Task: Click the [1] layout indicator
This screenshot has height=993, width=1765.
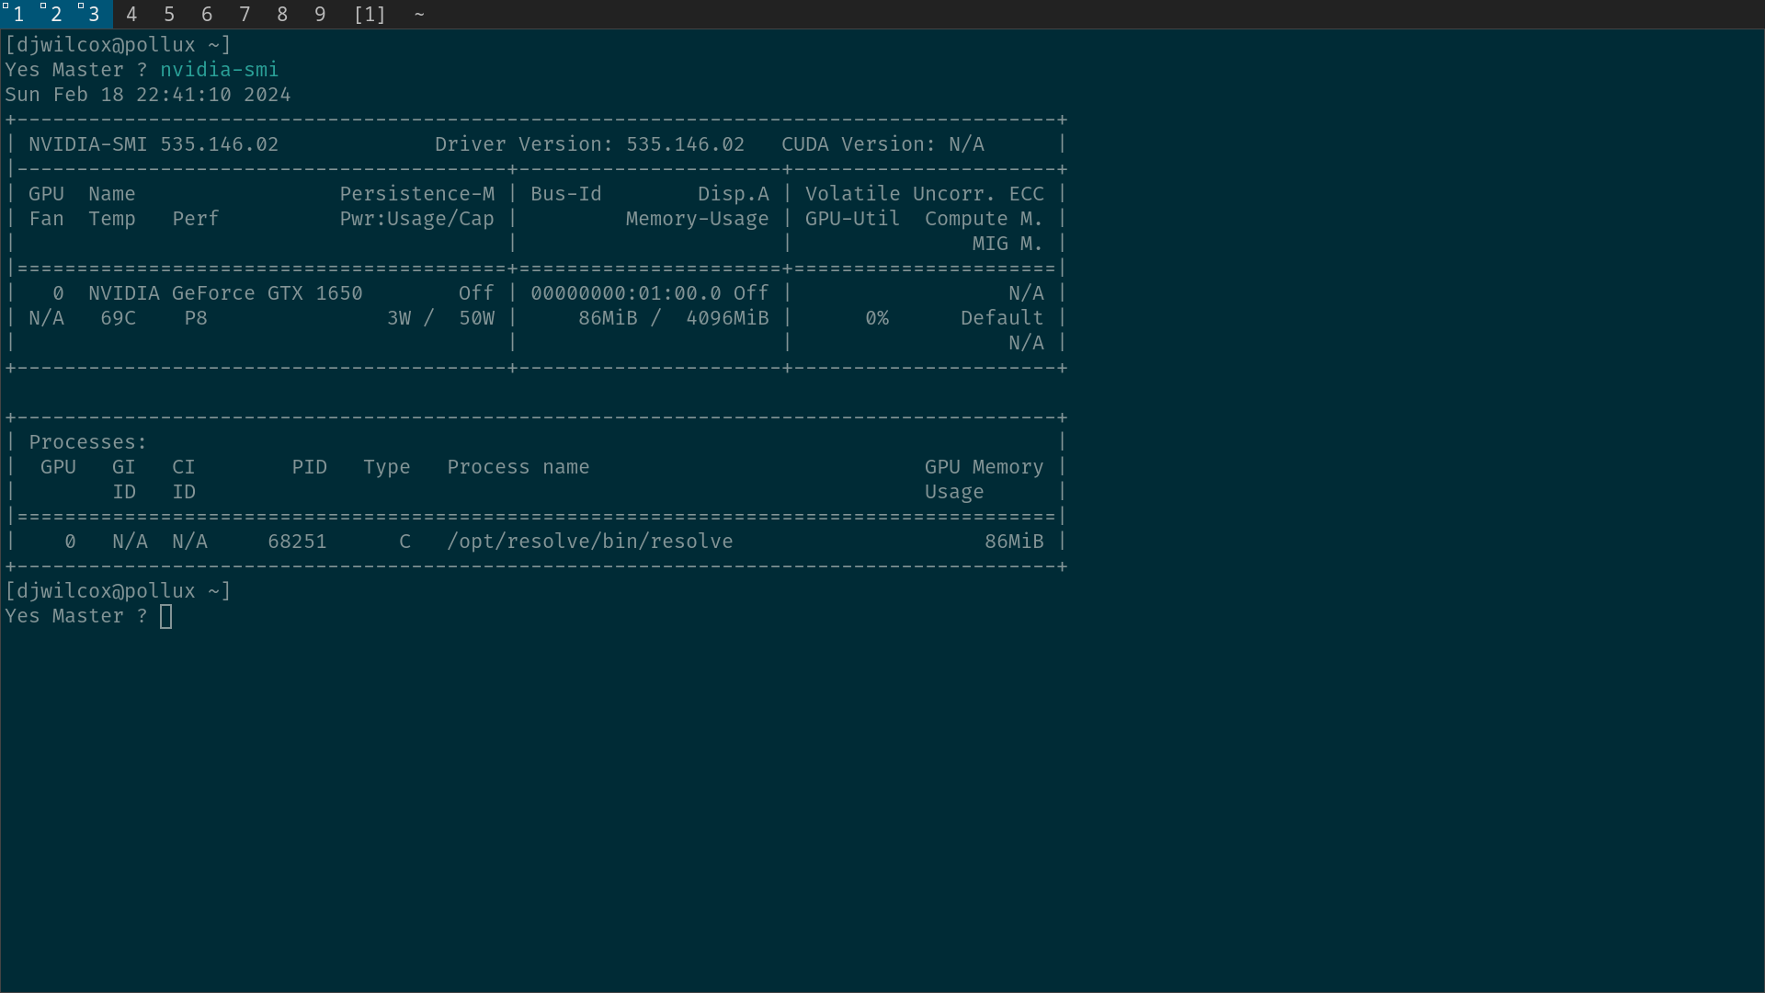Action: [x=370, y=14]
